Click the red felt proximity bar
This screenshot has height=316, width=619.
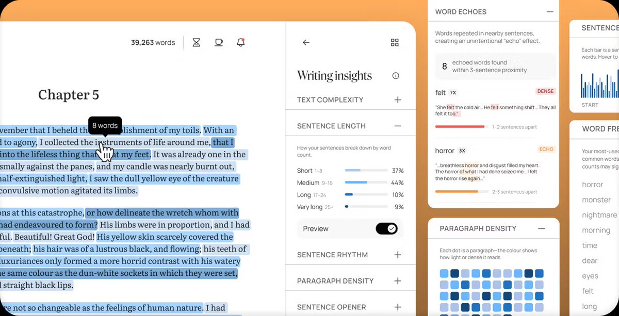(x=461, y=126)
